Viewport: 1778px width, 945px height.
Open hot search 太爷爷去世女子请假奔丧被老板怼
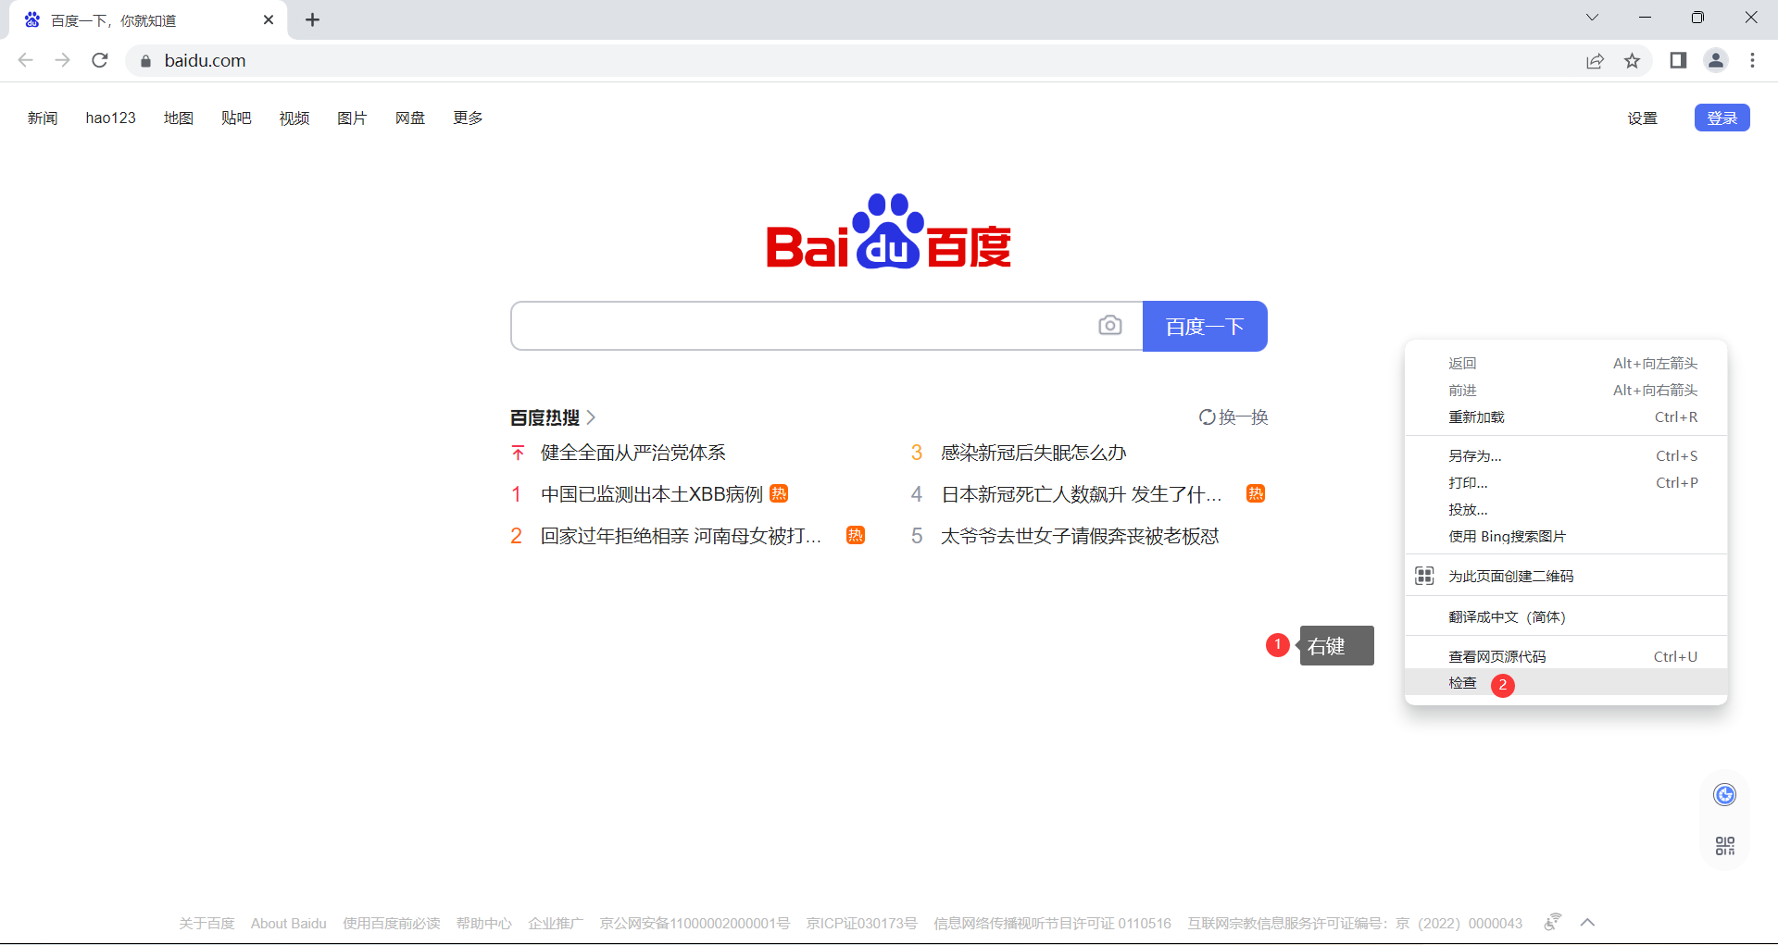(1080, 536)
